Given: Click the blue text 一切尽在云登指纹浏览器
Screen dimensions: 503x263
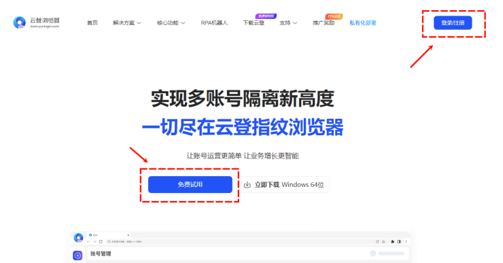Looking at the screenshot, I should coord(243,127).
